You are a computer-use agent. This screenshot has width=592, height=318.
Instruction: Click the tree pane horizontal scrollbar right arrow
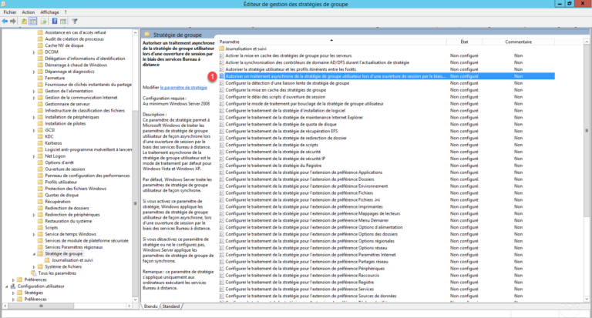pyautogui.click(x=128, y=306)
